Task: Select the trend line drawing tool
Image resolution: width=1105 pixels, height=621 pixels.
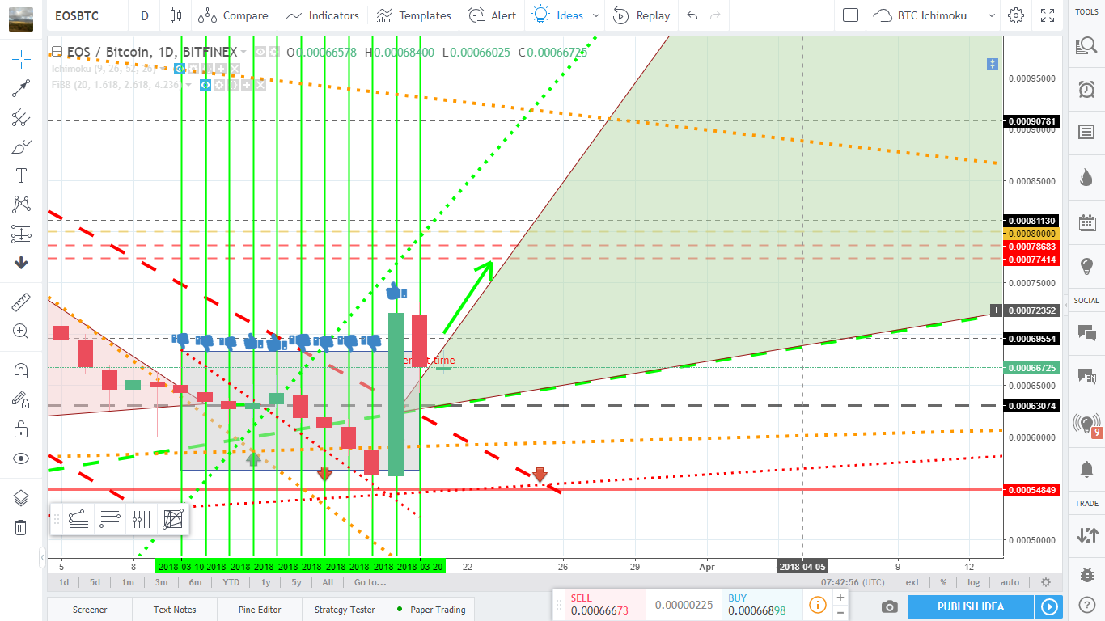Action: coord(21,88)
